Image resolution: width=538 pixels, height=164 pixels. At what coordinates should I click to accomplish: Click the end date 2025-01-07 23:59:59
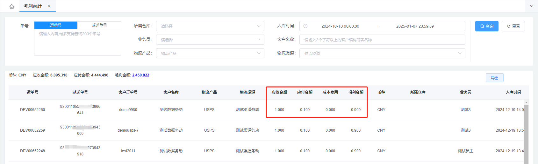[x=415, y=26]
